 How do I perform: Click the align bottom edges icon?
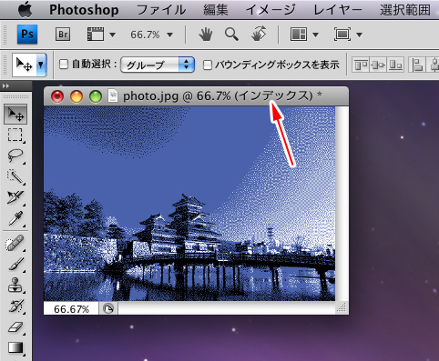pyautogui.click(x=395, y=65)
